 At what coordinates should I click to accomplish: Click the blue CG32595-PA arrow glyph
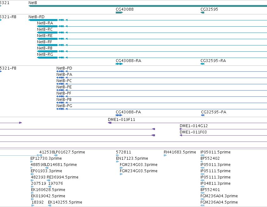tap(203, 115)
